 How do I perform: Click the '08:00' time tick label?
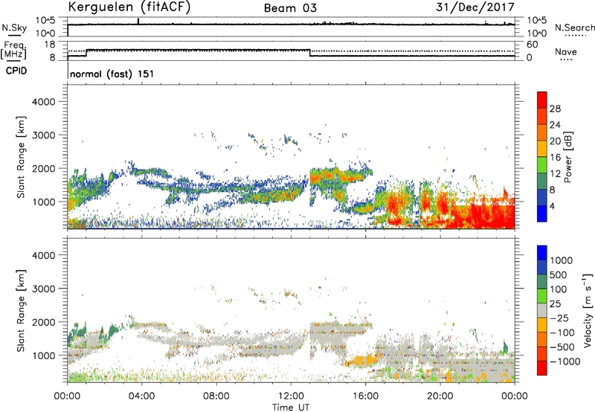pos(216,396)
